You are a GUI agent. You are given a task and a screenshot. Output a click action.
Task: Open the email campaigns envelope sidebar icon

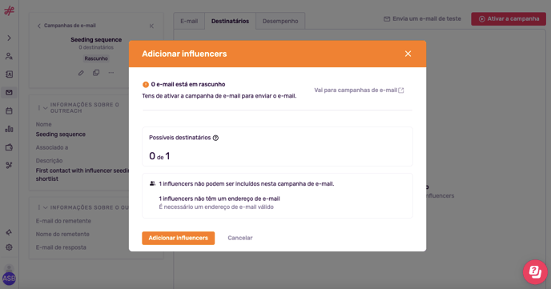pos(9,92)
